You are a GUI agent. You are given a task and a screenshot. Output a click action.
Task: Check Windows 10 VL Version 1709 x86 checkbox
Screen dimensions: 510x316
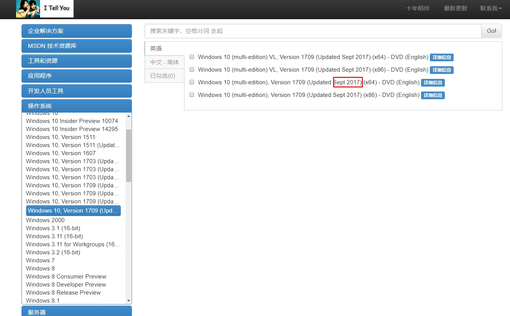(x=192, y=69)
